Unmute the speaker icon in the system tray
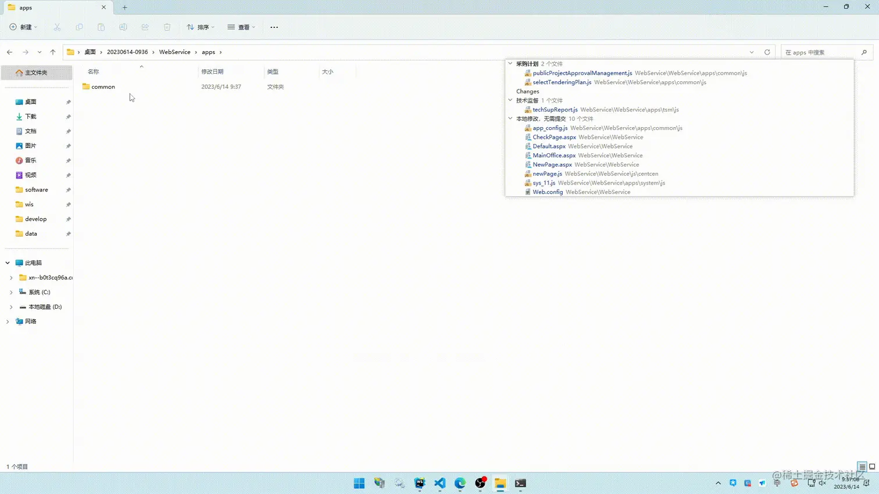The image size is (879, 494). [x=822, y=484]
